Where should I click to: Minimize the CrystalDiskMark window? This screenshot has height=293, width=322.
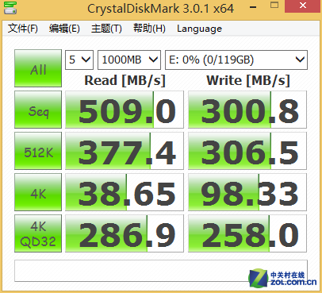point(253,7)
